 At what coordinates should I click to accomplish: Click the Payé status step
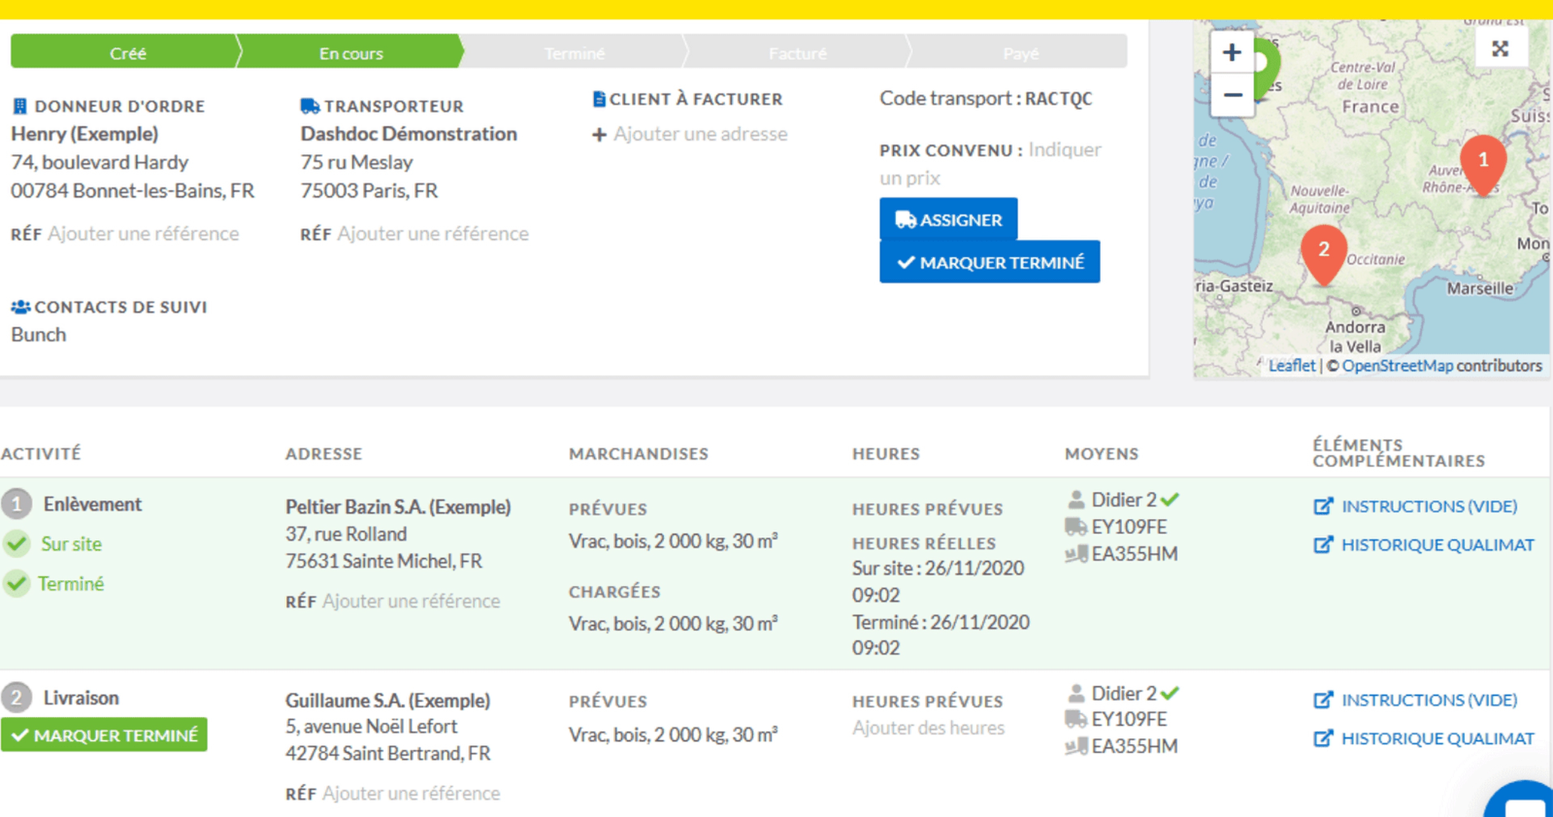coord(1020,54)
